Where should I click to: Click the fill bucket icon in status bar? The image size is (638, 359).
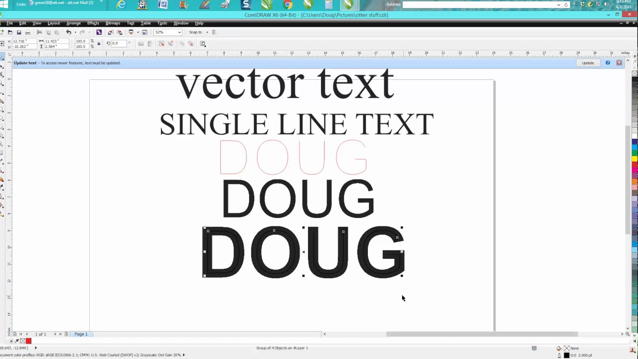tap(559, 349)
